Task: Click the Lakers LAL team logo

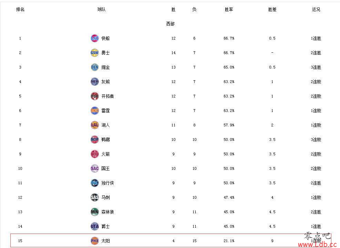Action: click(94, 125)
